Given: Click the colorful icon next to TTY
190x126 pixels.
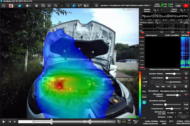Looking at the screenshot, I should (x=175, y=86).
